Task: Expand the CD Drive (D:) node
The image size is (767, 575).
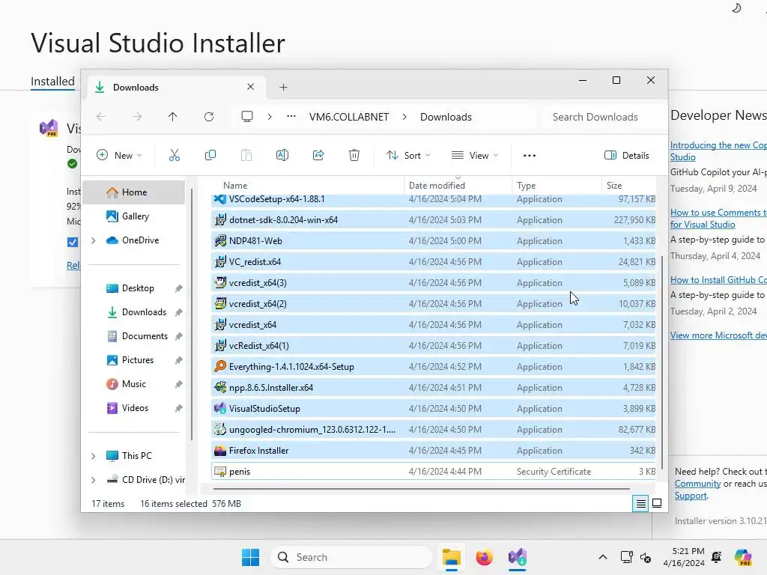Action: tap(94, 480)
